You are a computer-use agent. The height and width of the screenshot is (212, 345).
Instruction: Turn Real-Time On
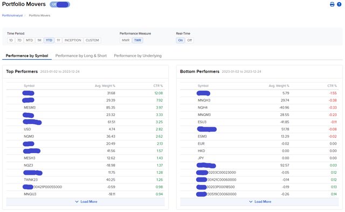181,40
